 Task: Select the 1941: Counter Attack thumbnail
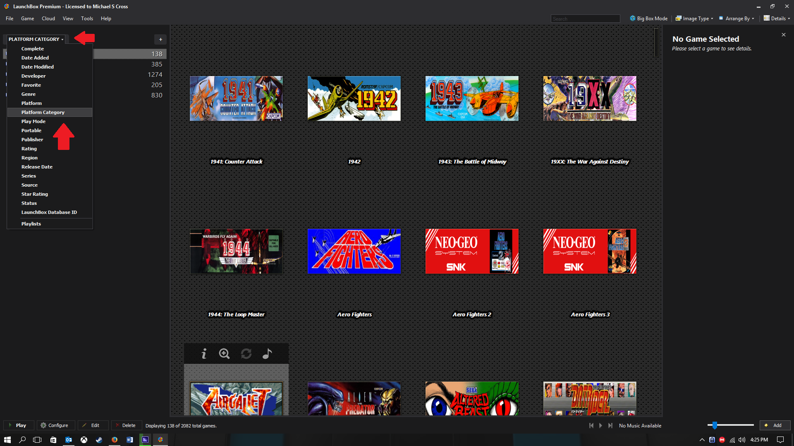236,98
